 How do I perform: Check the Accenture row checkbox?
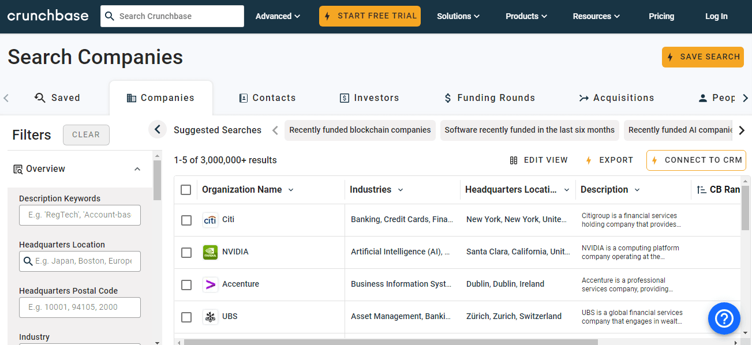186,285
